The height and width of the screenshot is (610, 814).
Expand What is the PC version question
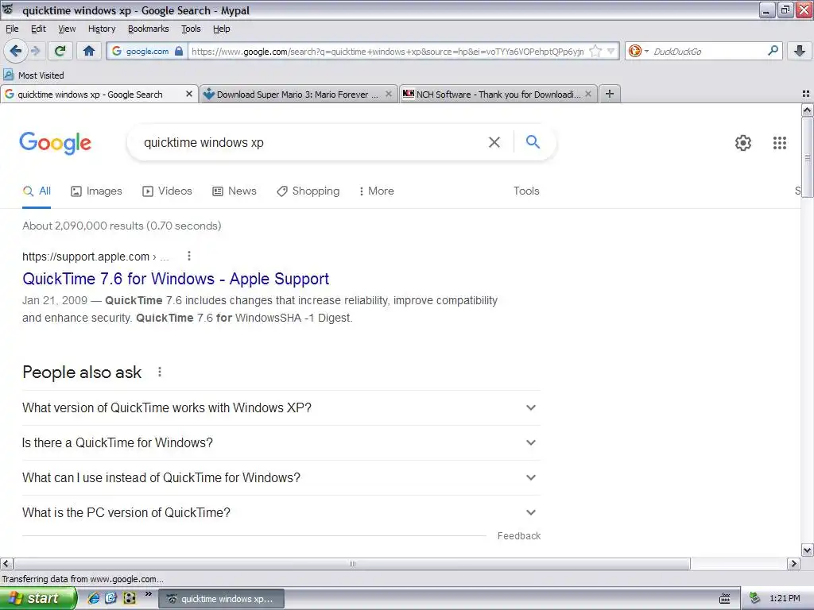click(x=281, y=512)
